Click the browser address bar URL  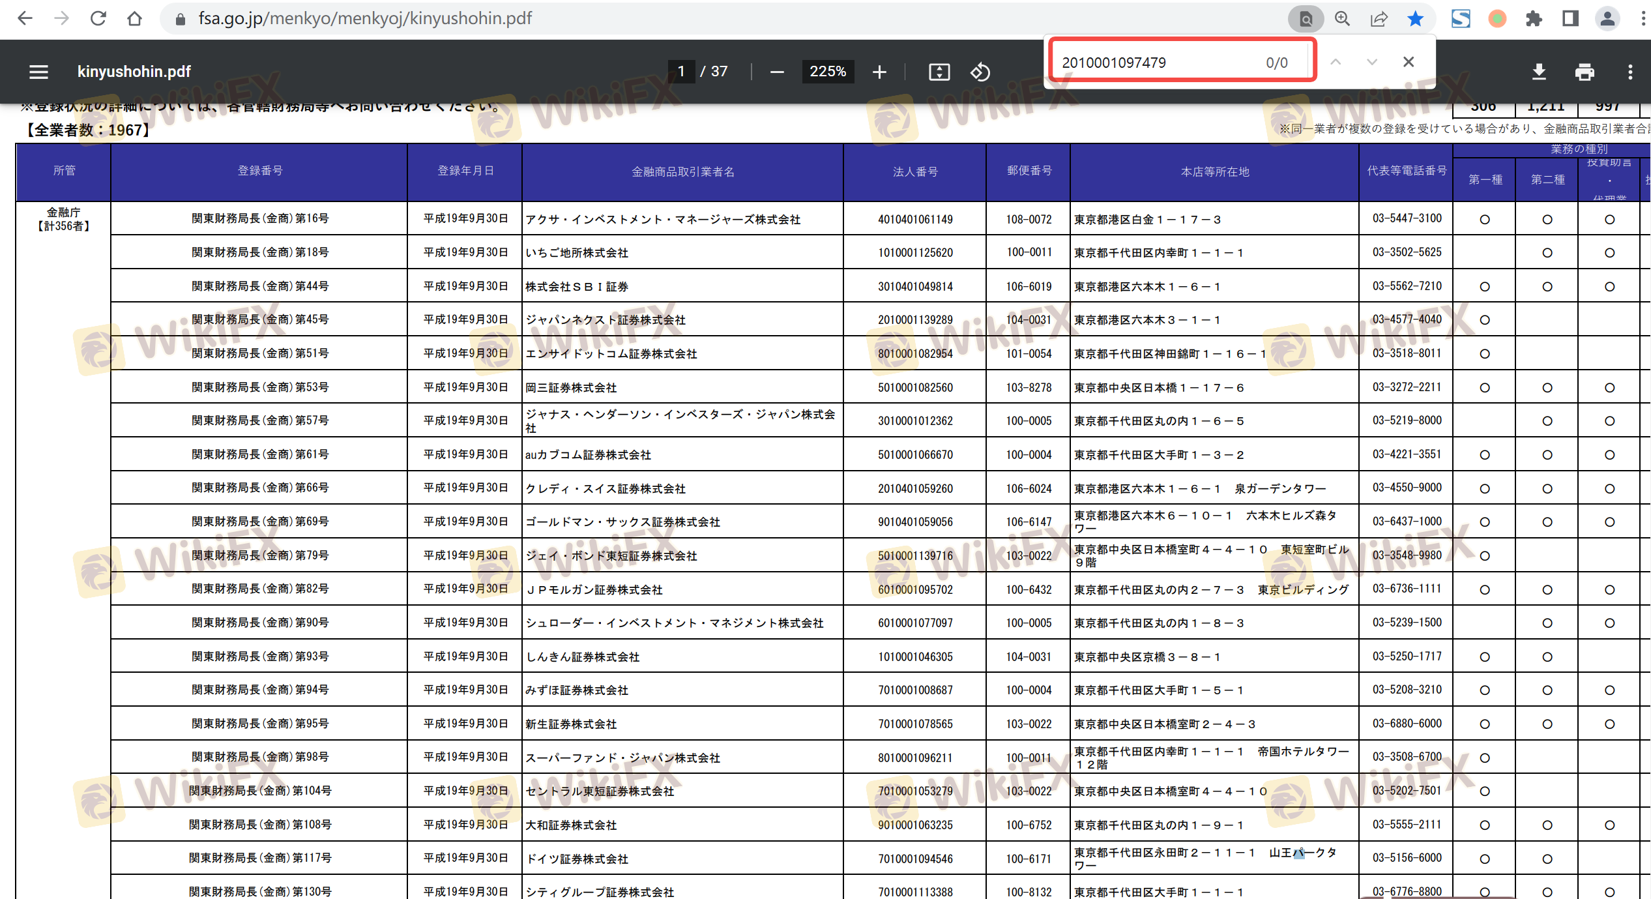[x=365, y=18]
